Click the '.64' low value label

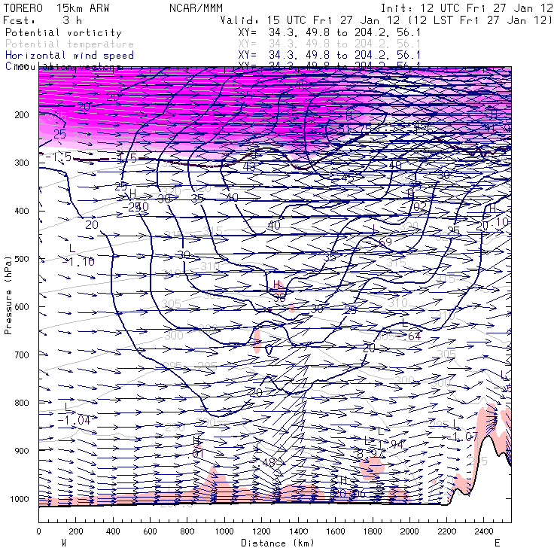pos(408,336)
